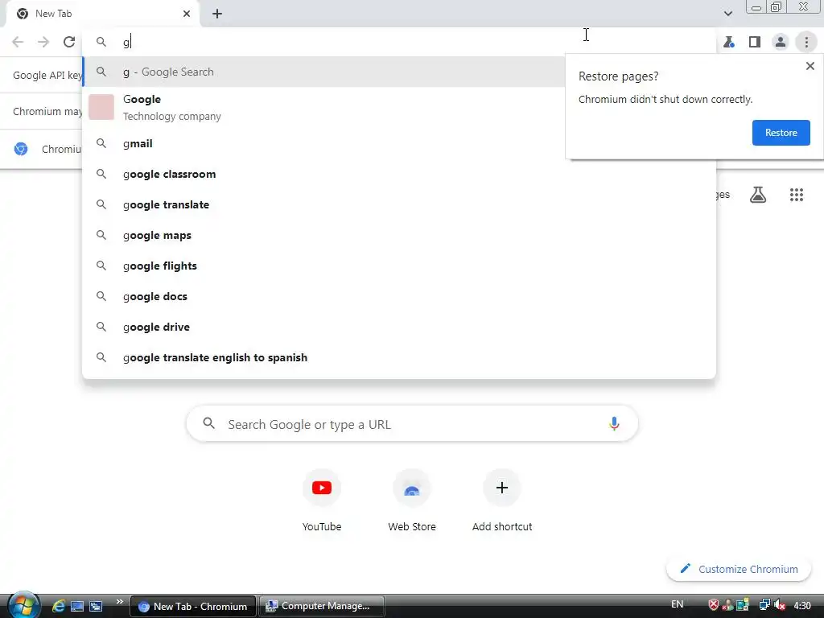Start voice search with microphone icon
This screenshot has width=824, height=618.
tap(614, 423)
